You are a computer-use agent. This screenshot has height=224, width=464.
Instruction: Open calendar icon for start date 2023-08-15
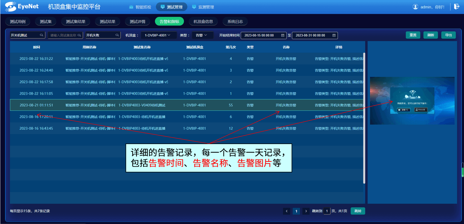(x=283, y=36)
